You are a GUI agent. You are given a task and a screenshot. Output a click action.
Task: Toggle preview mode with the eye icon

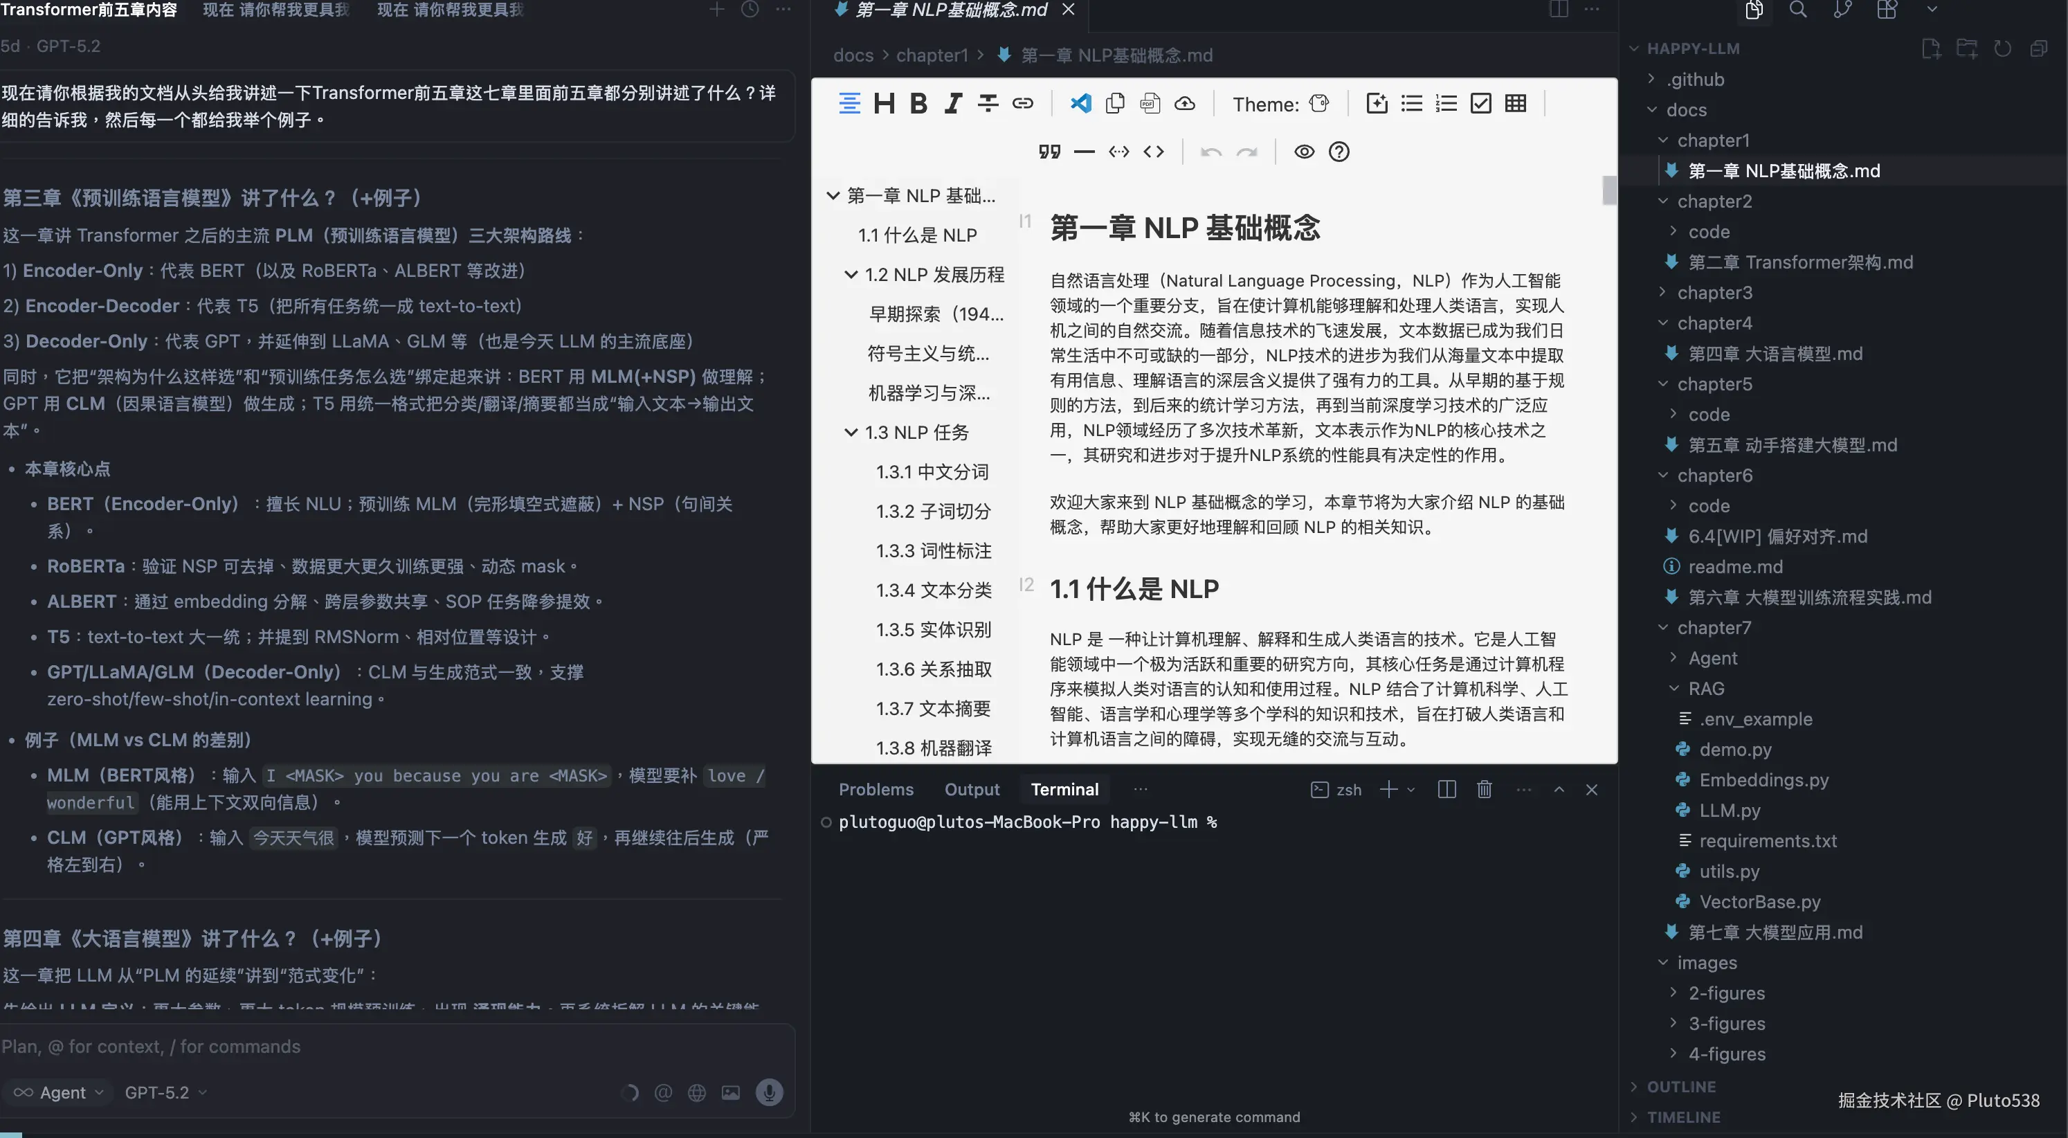coord(1304,152)
